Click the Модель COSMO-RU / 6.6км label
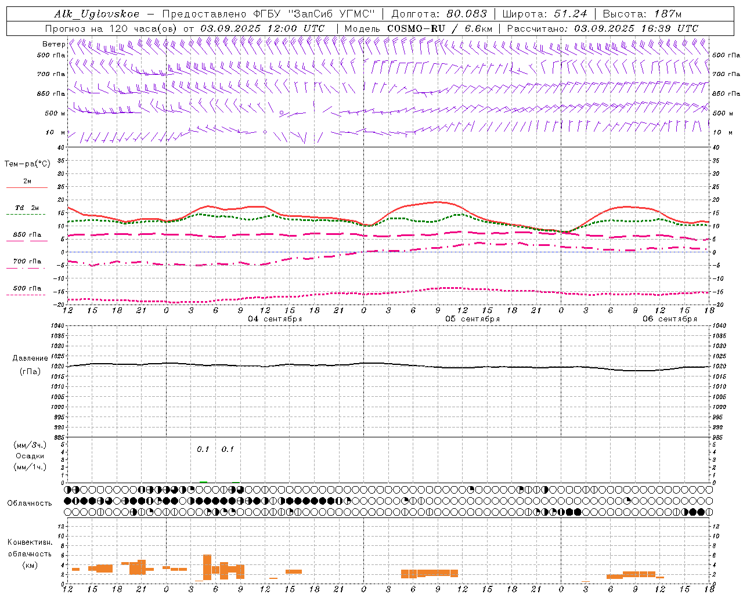This screenshot has height=594, width=743. [418, 28]
